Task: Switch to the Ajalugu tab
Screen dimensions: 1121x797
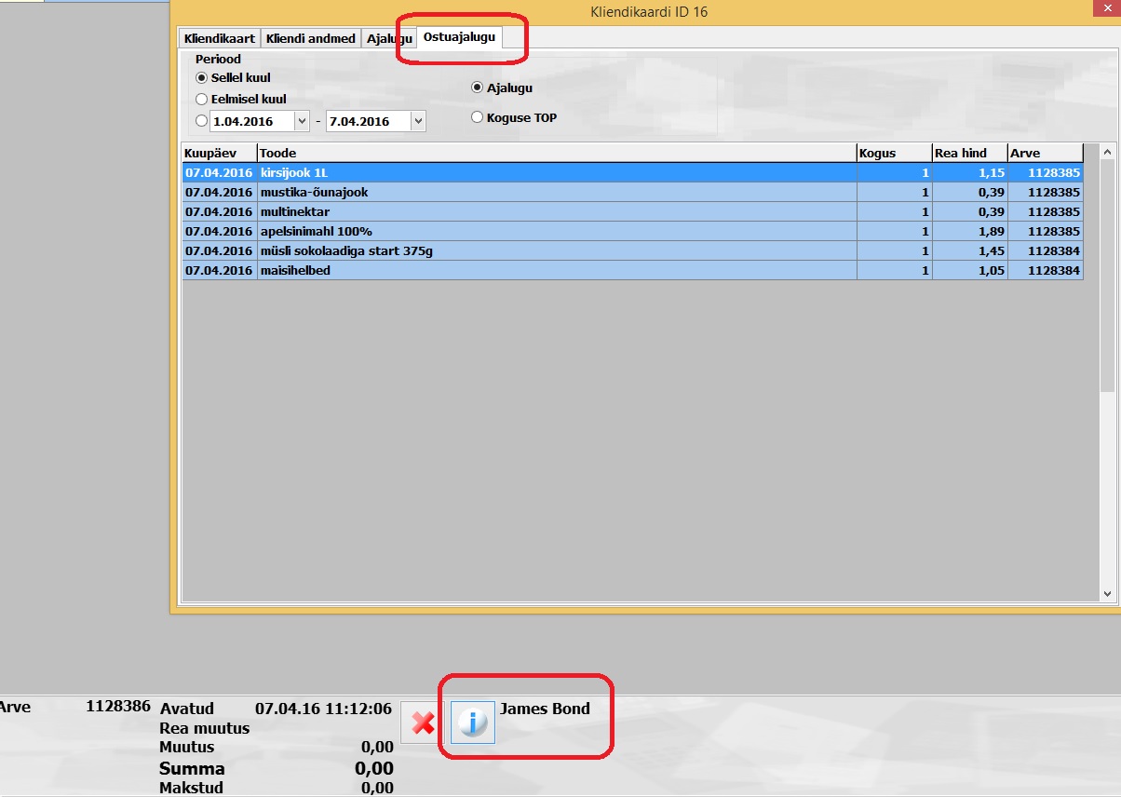Action: pos(389,39)
